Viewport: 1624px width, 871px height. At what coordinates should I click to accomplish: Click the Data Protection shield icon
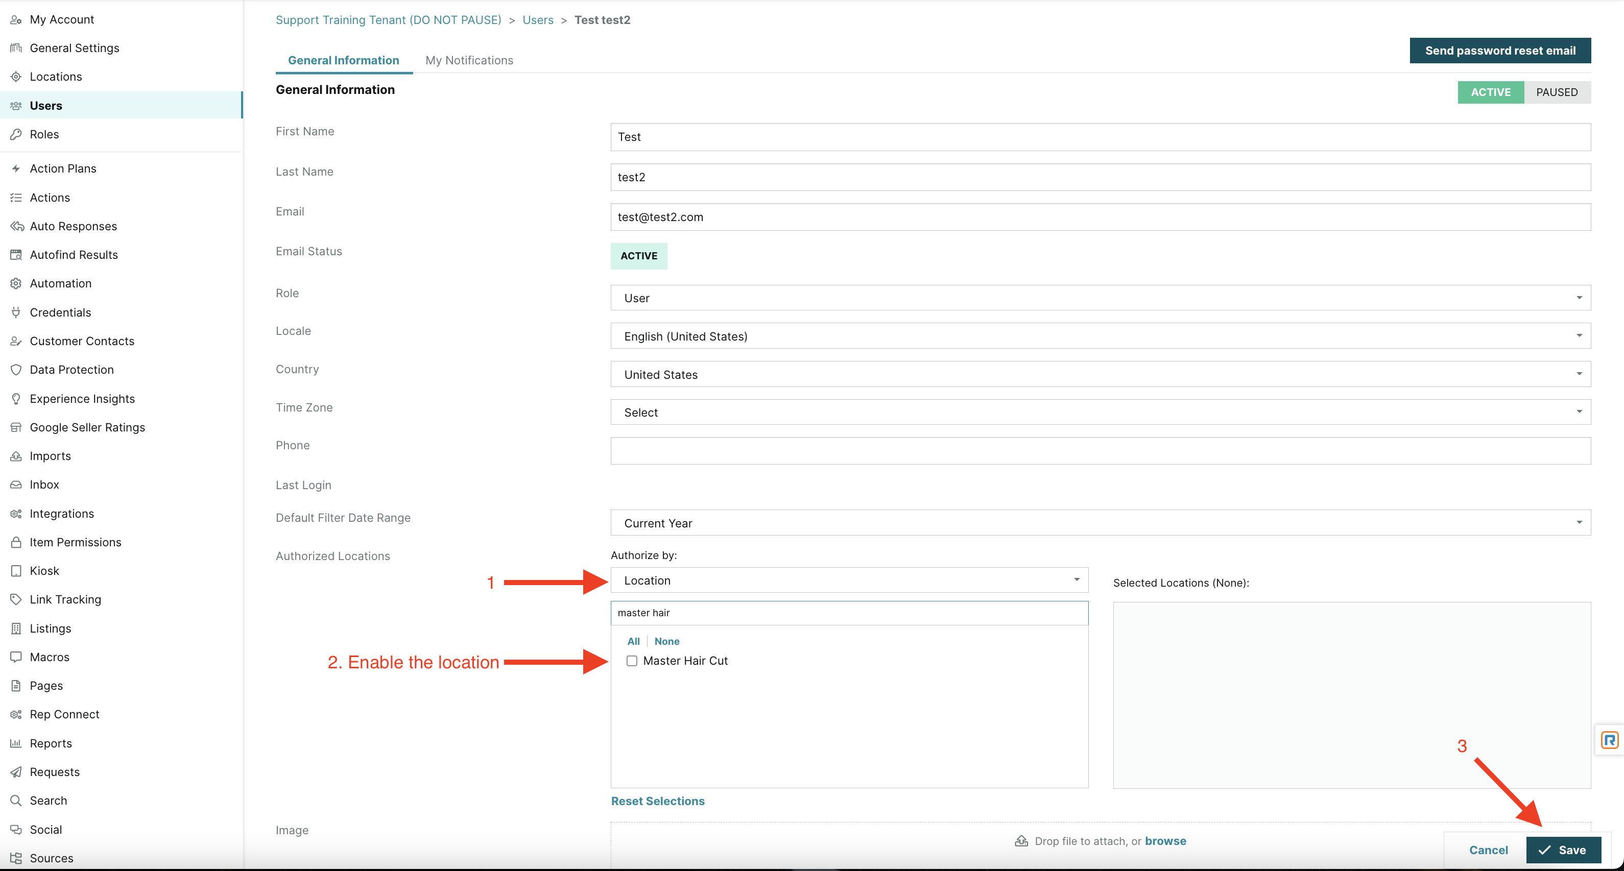(x=16, y=370)
